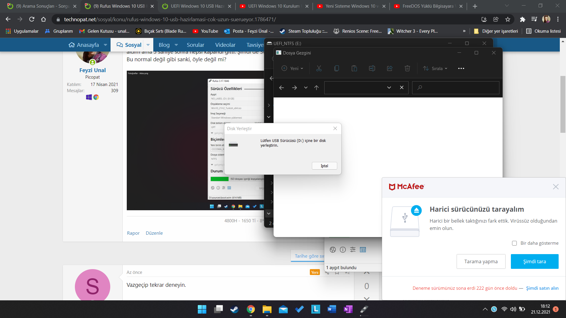Click the Şimdi satın alın link

pyautogui.click(x=542, y=288)
